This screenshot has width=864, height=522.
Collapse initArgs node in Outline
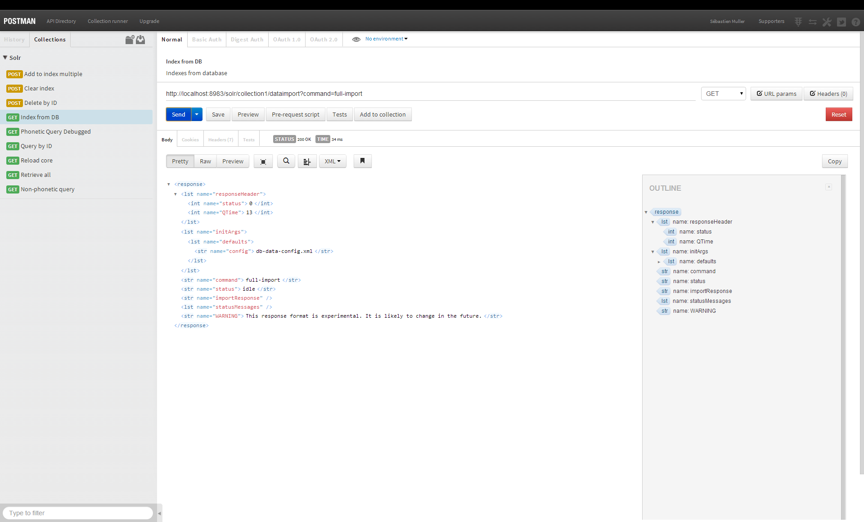pos(652,252)
